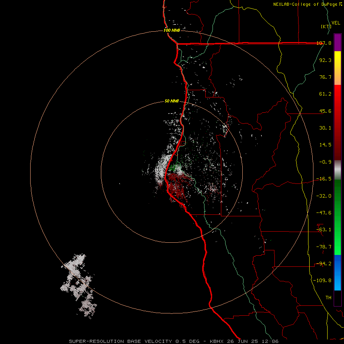
Task: Click the 100 NMI range ring label
Action: 172,30
